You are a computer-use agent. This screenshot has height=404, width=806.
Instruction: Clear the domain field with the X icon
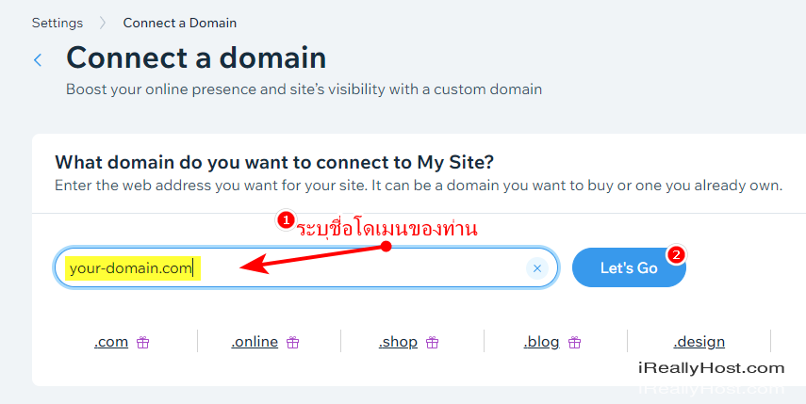tap(537, 268)
